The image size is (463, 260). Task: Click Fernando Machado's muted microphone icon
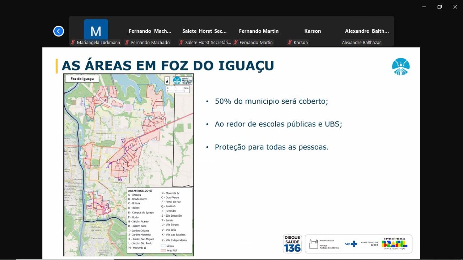tap(127, 43)
